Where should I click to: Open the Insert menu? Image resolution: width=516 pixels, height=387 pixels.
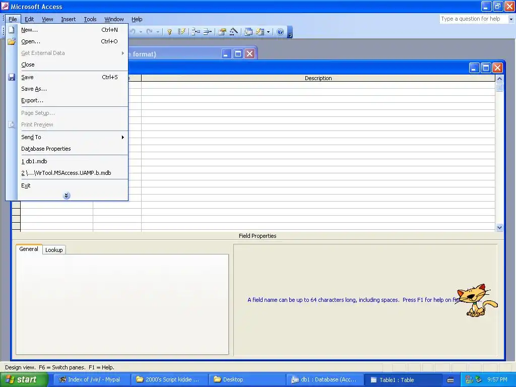click(68, 19)
